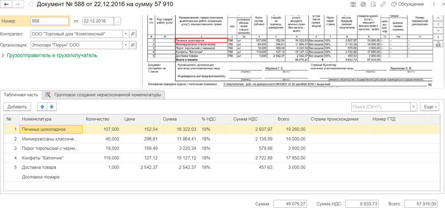Viewport: 445px width, 208px height.
Task: Pan scanned image left with chevron button
Action: (438, 24)
